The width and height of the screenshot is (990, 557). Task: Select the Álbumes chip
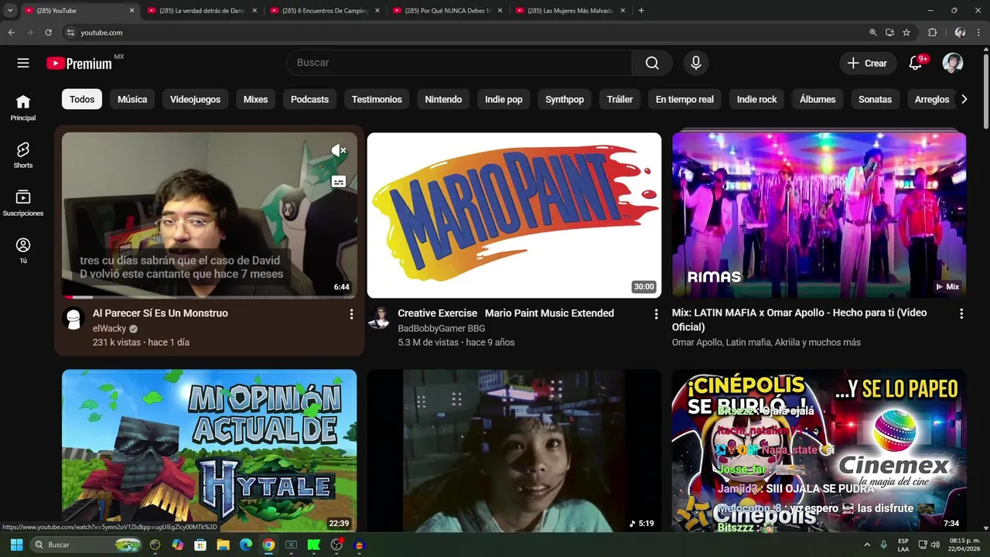coord(818,99)
